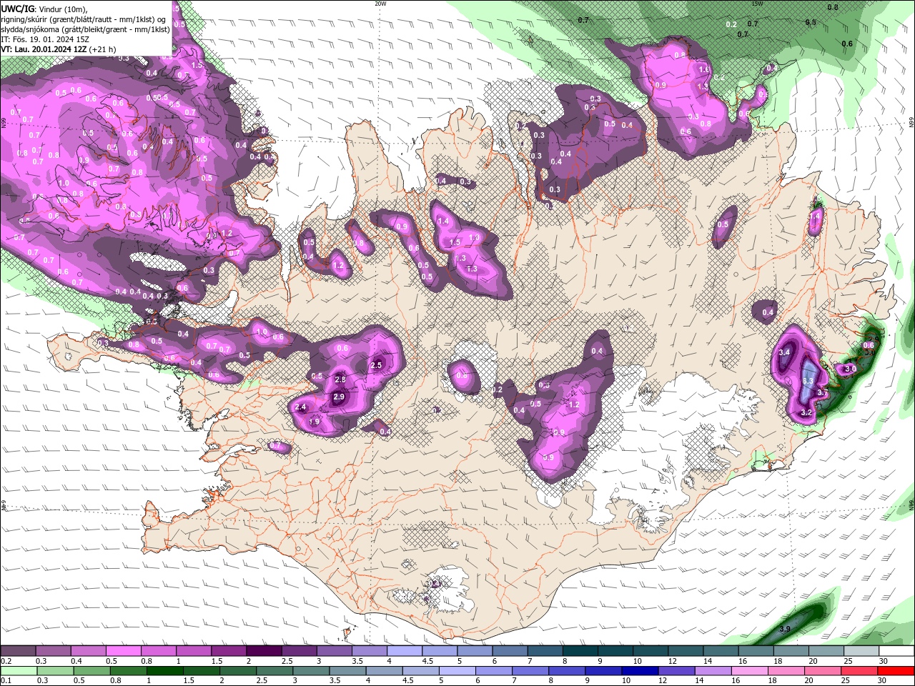Pick the pink lower swatch above 18
The height and width of the screenshot is (686, 915).
click(x=787, y=670)
